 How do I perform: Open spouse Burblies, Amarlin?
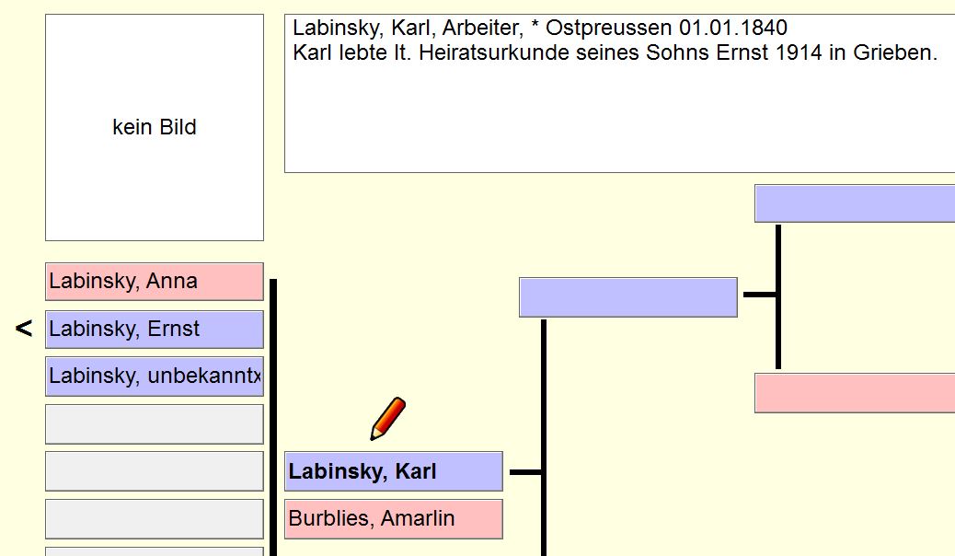pos(394,519)
